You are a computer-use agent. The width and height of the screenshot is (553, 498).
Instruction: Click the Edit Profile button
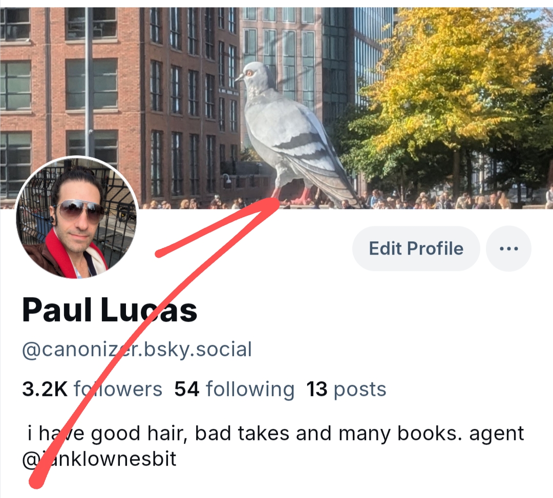click(x=416, y=248)
